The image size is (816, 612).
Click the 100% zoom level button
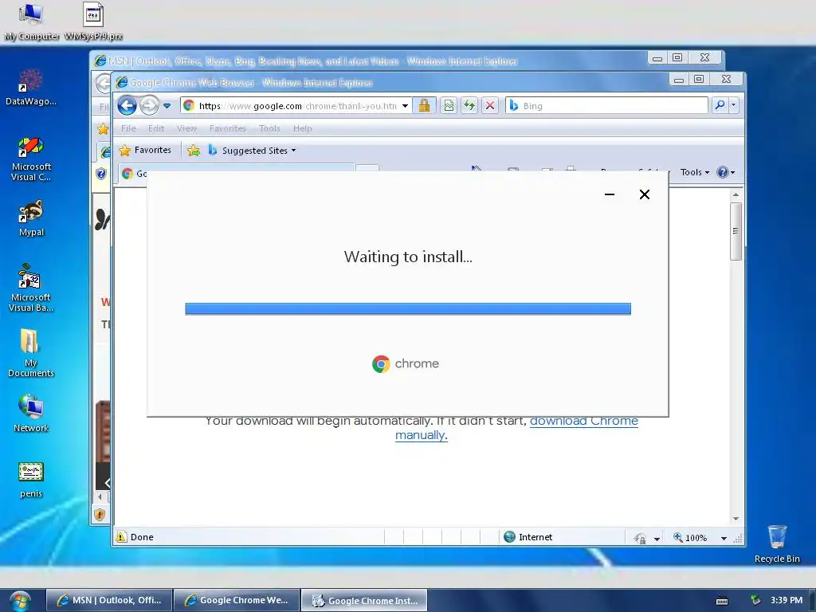point(691,538)
